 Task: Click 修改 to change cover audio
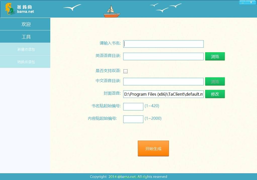(215, 94)
